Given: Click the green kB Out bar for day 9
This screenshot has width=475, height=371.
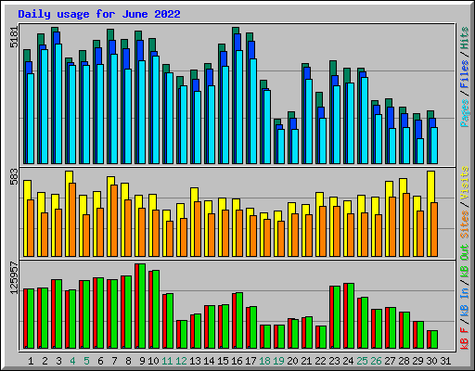Looking at the screenshot, I should [x=142, y=306].
